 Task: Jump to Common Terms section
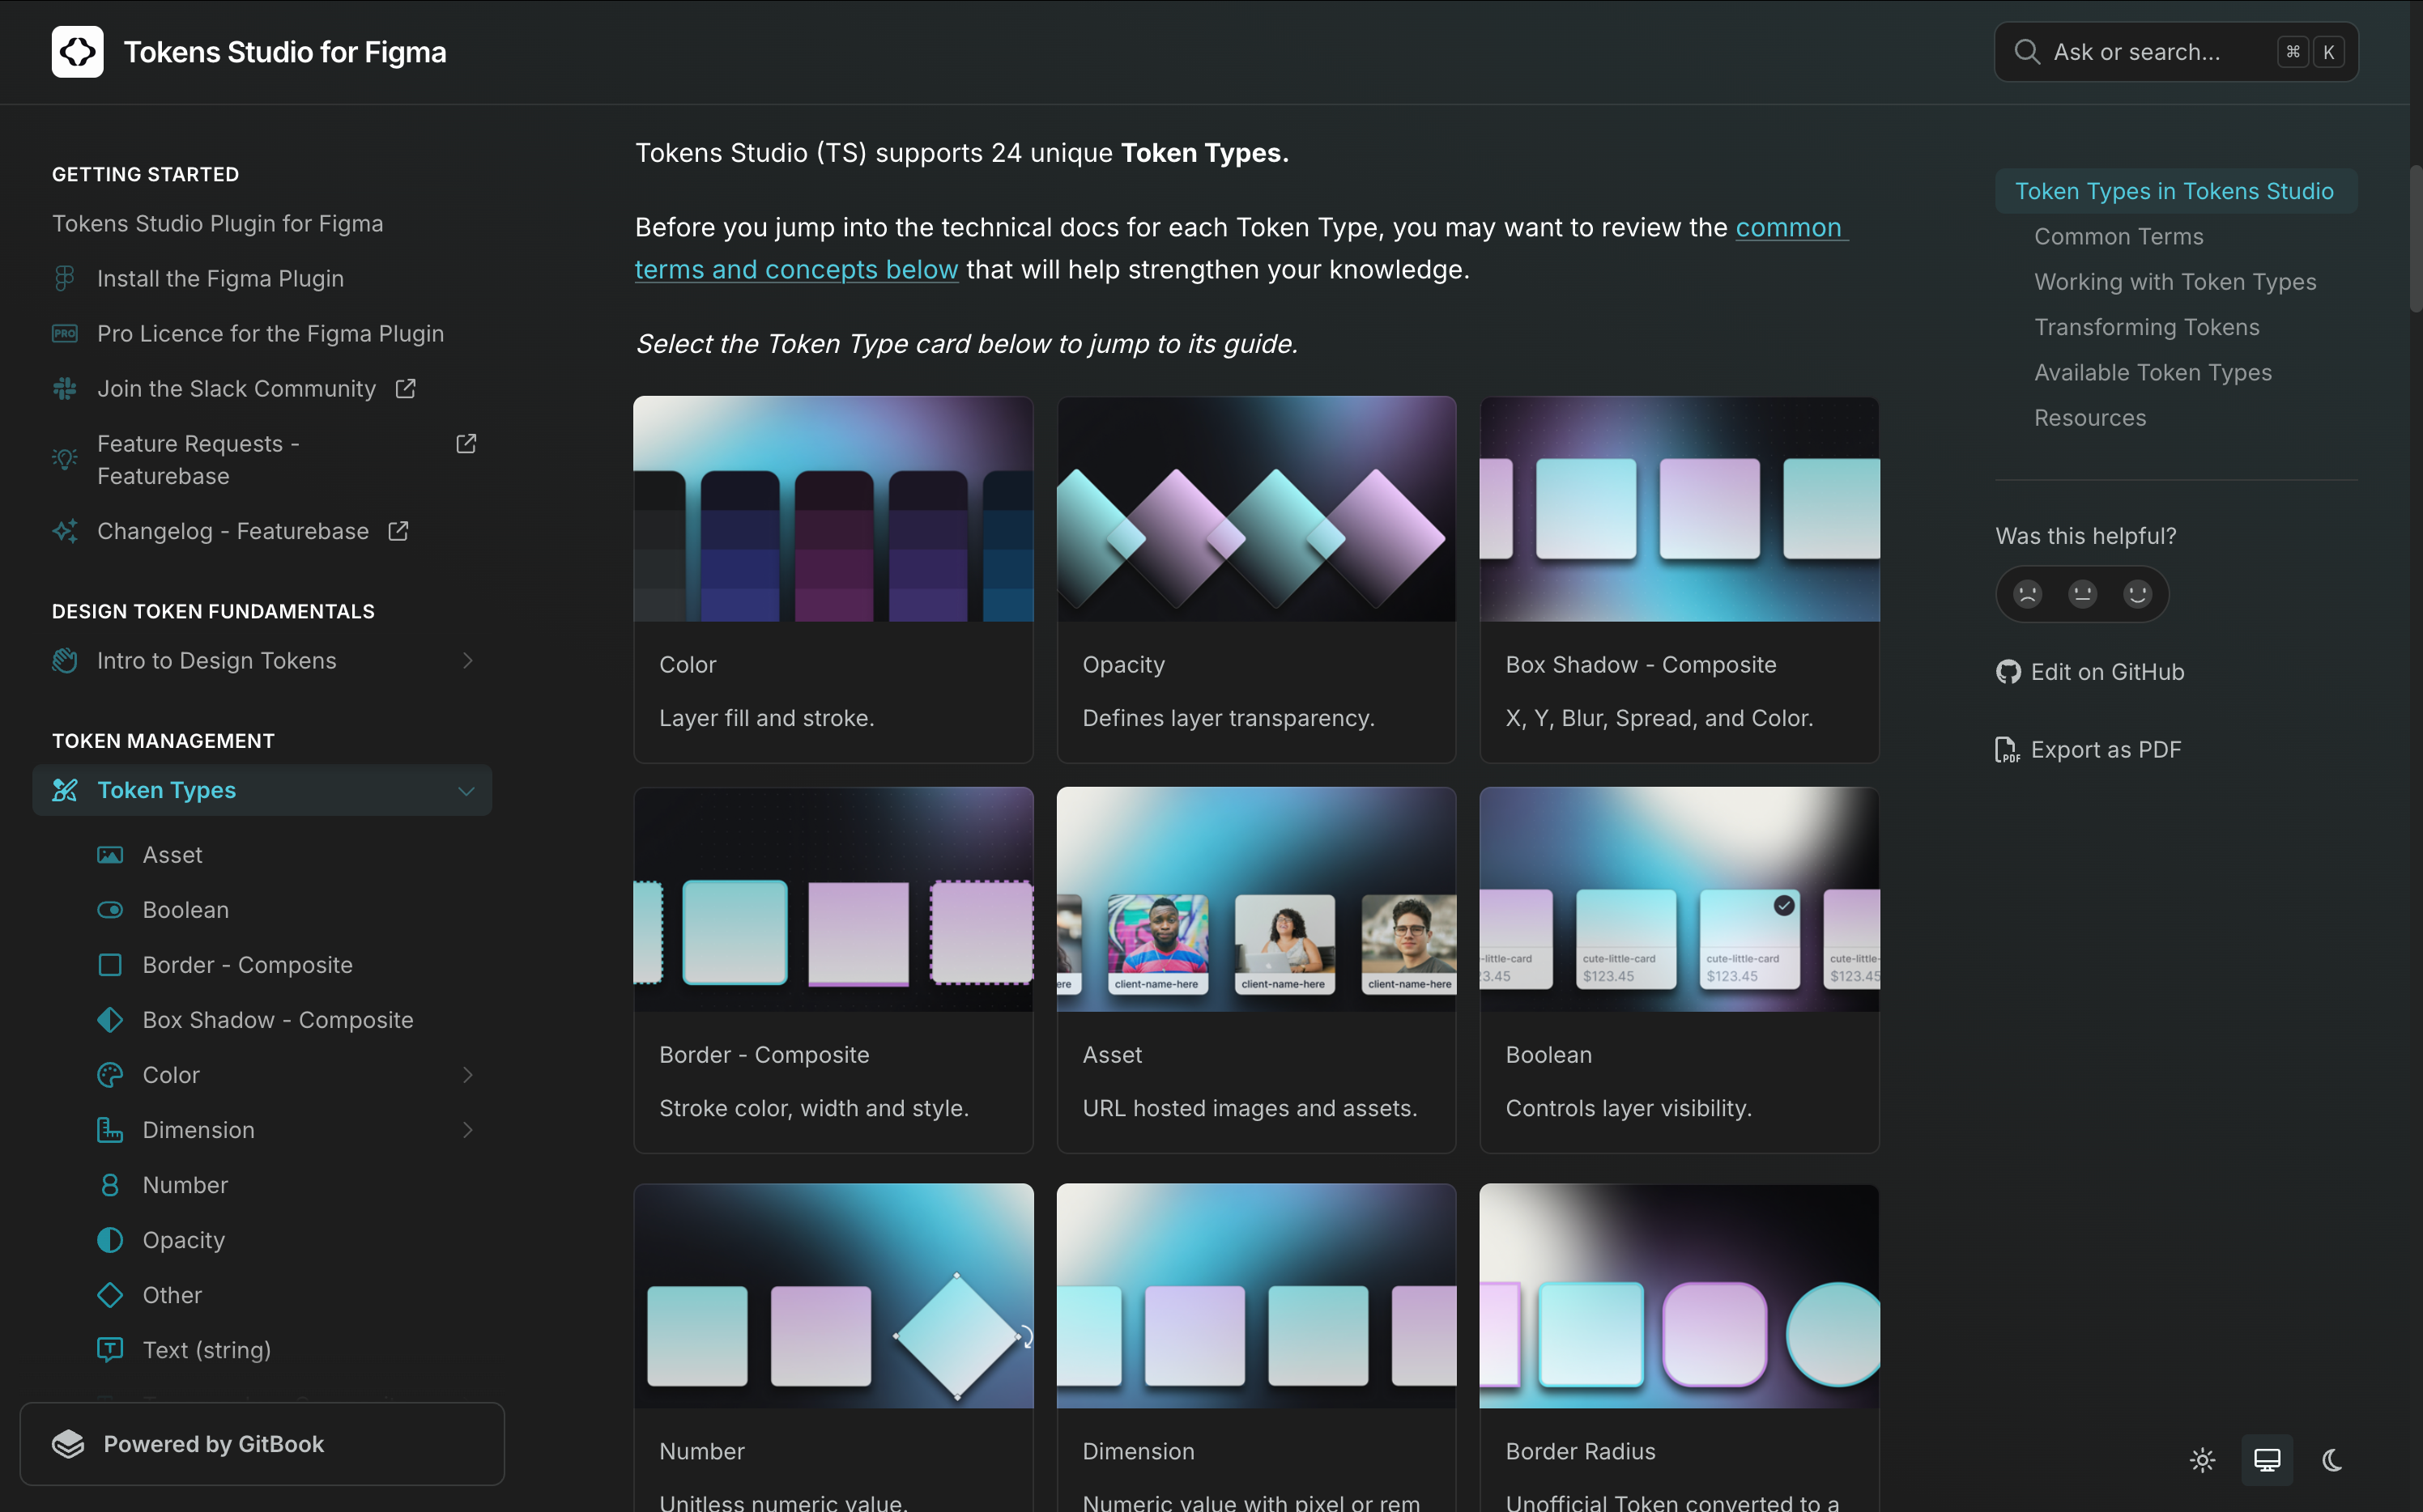point(2119,237)
